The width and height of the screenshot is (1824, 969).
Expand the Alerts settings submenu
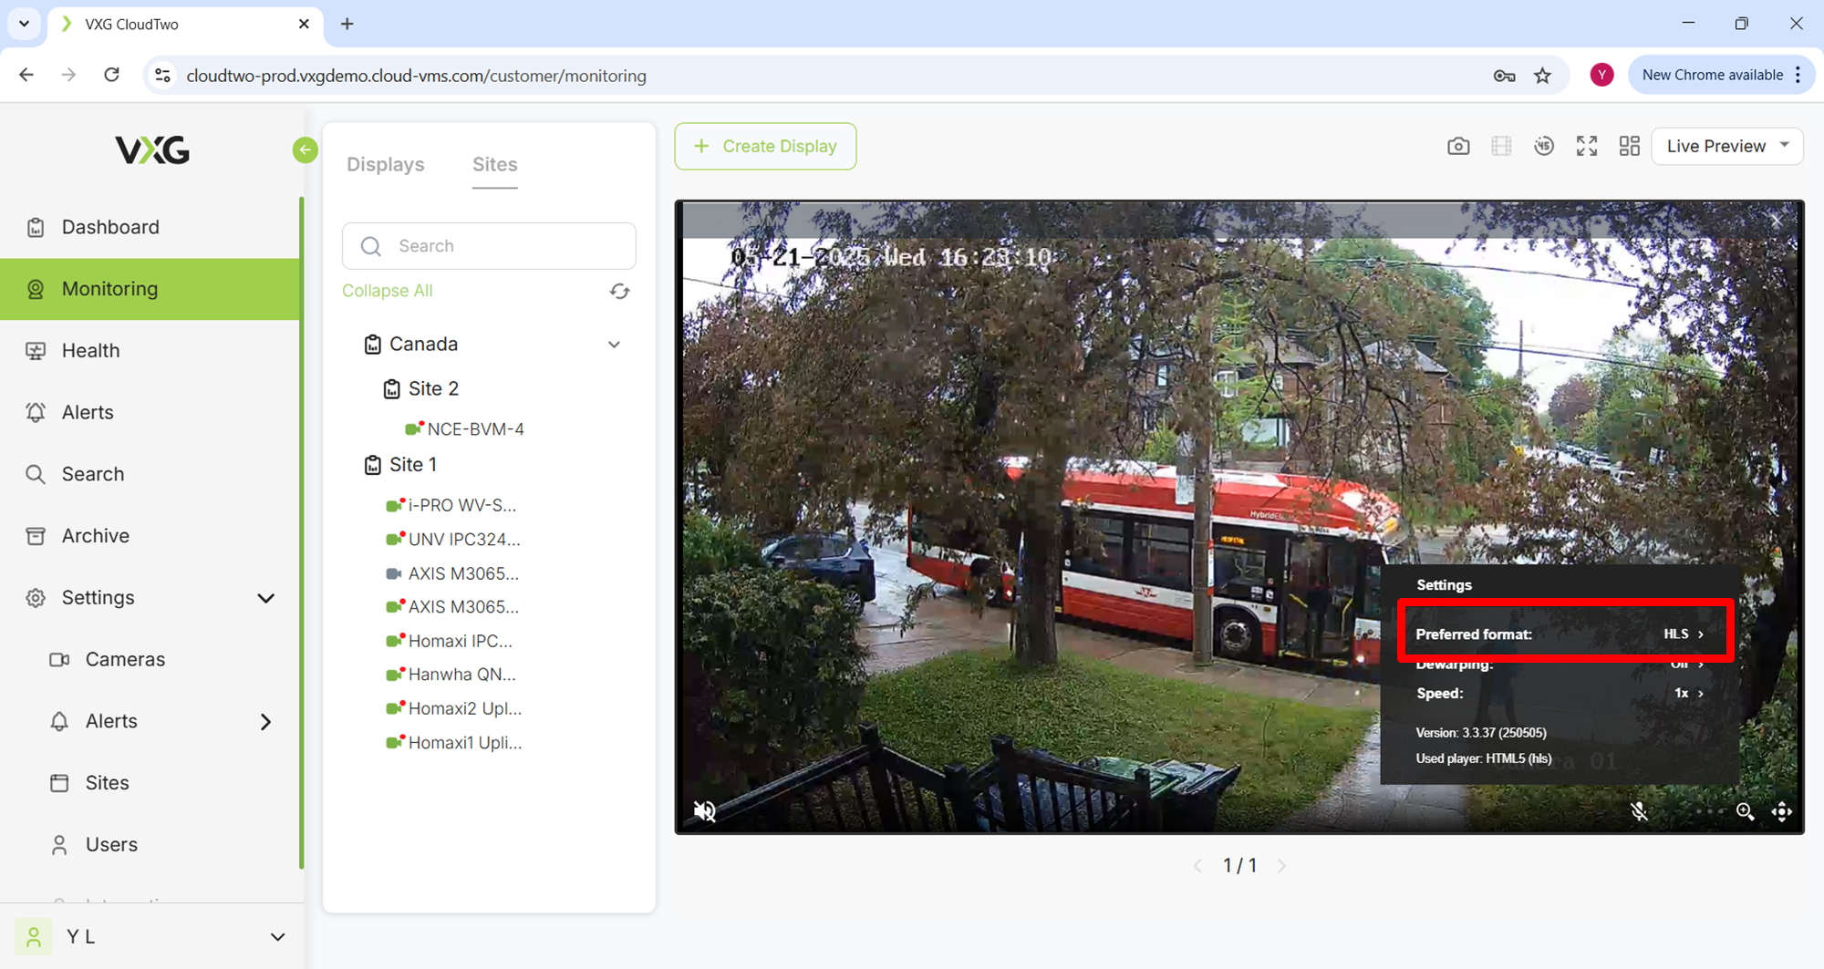click(x=265, y=721)
